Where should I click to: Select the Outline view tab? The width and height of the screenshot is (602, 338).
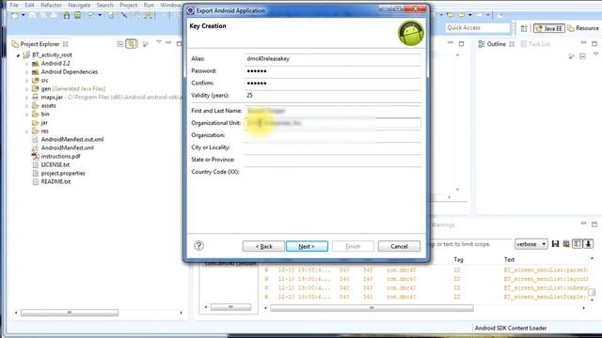(496, 44)
